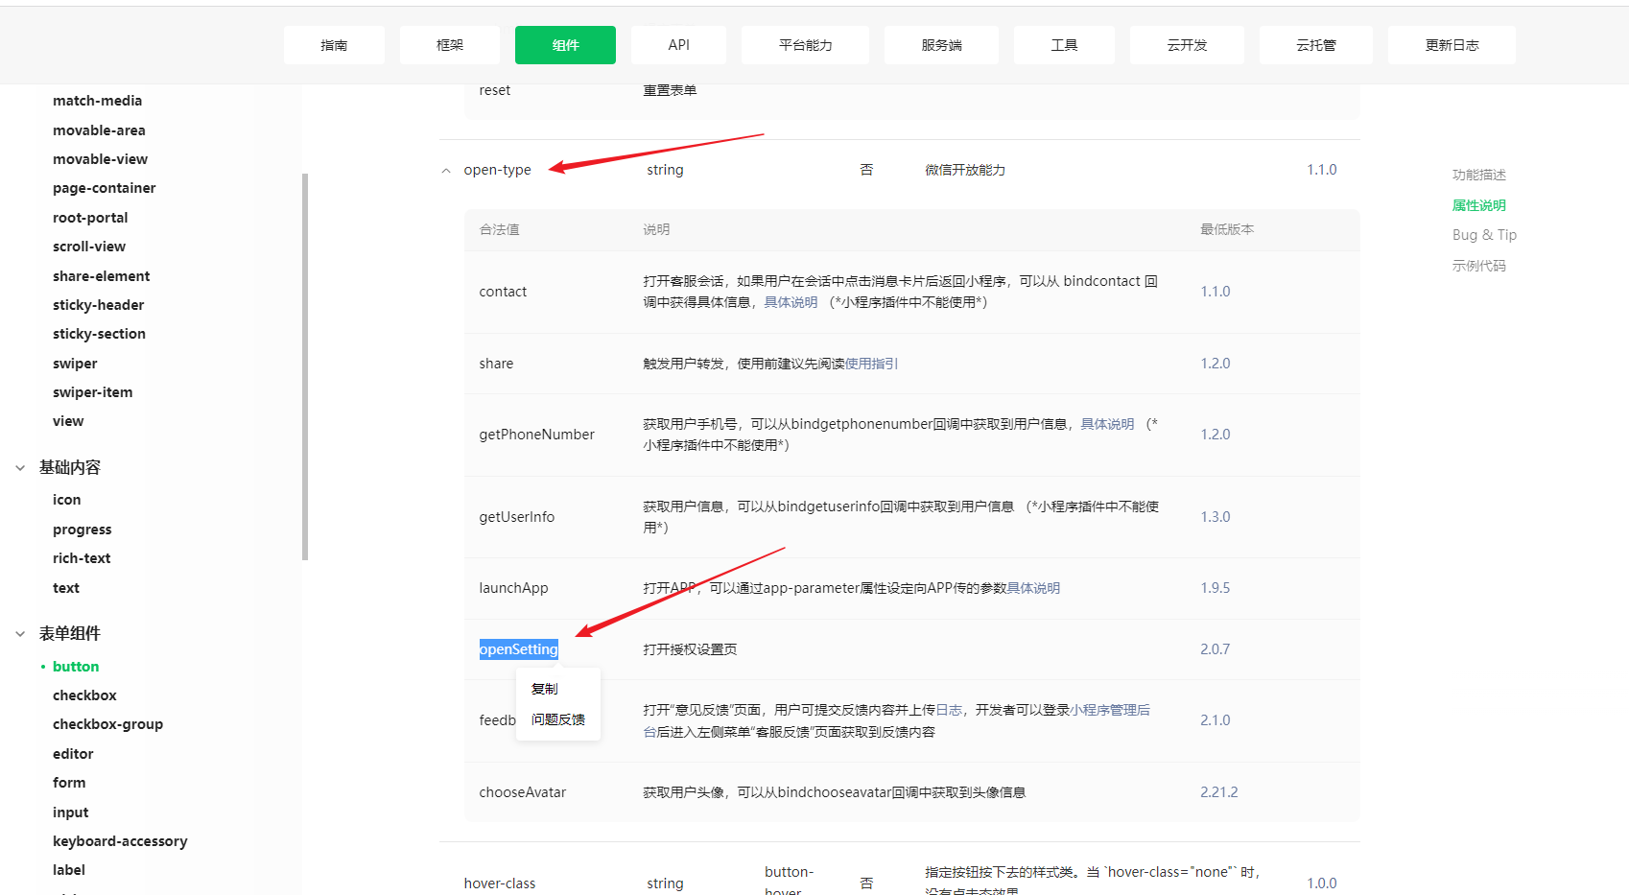
Task: Open the 更新日志 tab
Action: 1452,45
